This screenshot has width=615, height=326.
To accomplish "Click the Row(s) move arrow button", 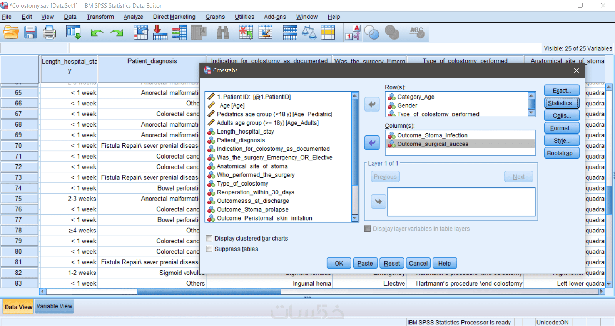I will [x=372, y=104].
